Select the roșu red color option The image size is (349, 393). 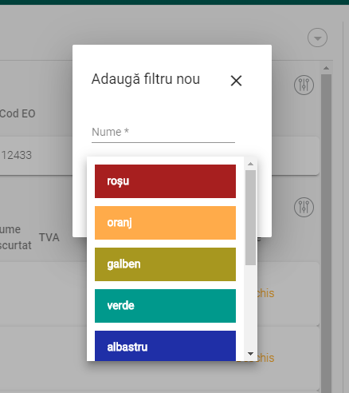tap(165, 181)
